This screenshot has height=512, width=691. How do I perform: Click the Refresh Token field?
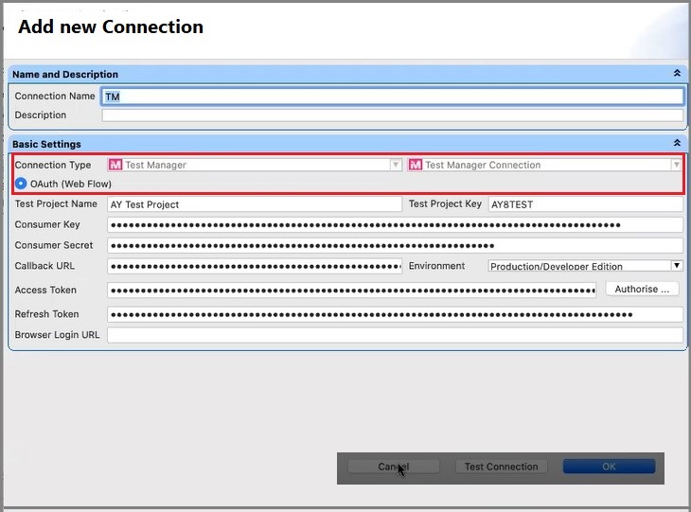click(x=395, y=314)
